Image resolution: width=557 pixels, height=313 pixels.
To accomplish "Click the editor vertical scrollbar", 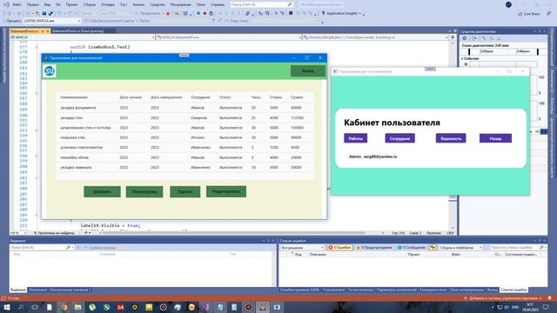I will pyautogui.click(x=453, y=135).
